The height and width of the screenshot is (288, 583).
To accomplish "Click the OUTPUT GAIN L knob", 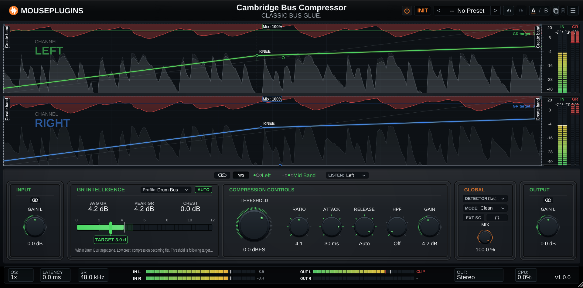I will pos(548,226).
